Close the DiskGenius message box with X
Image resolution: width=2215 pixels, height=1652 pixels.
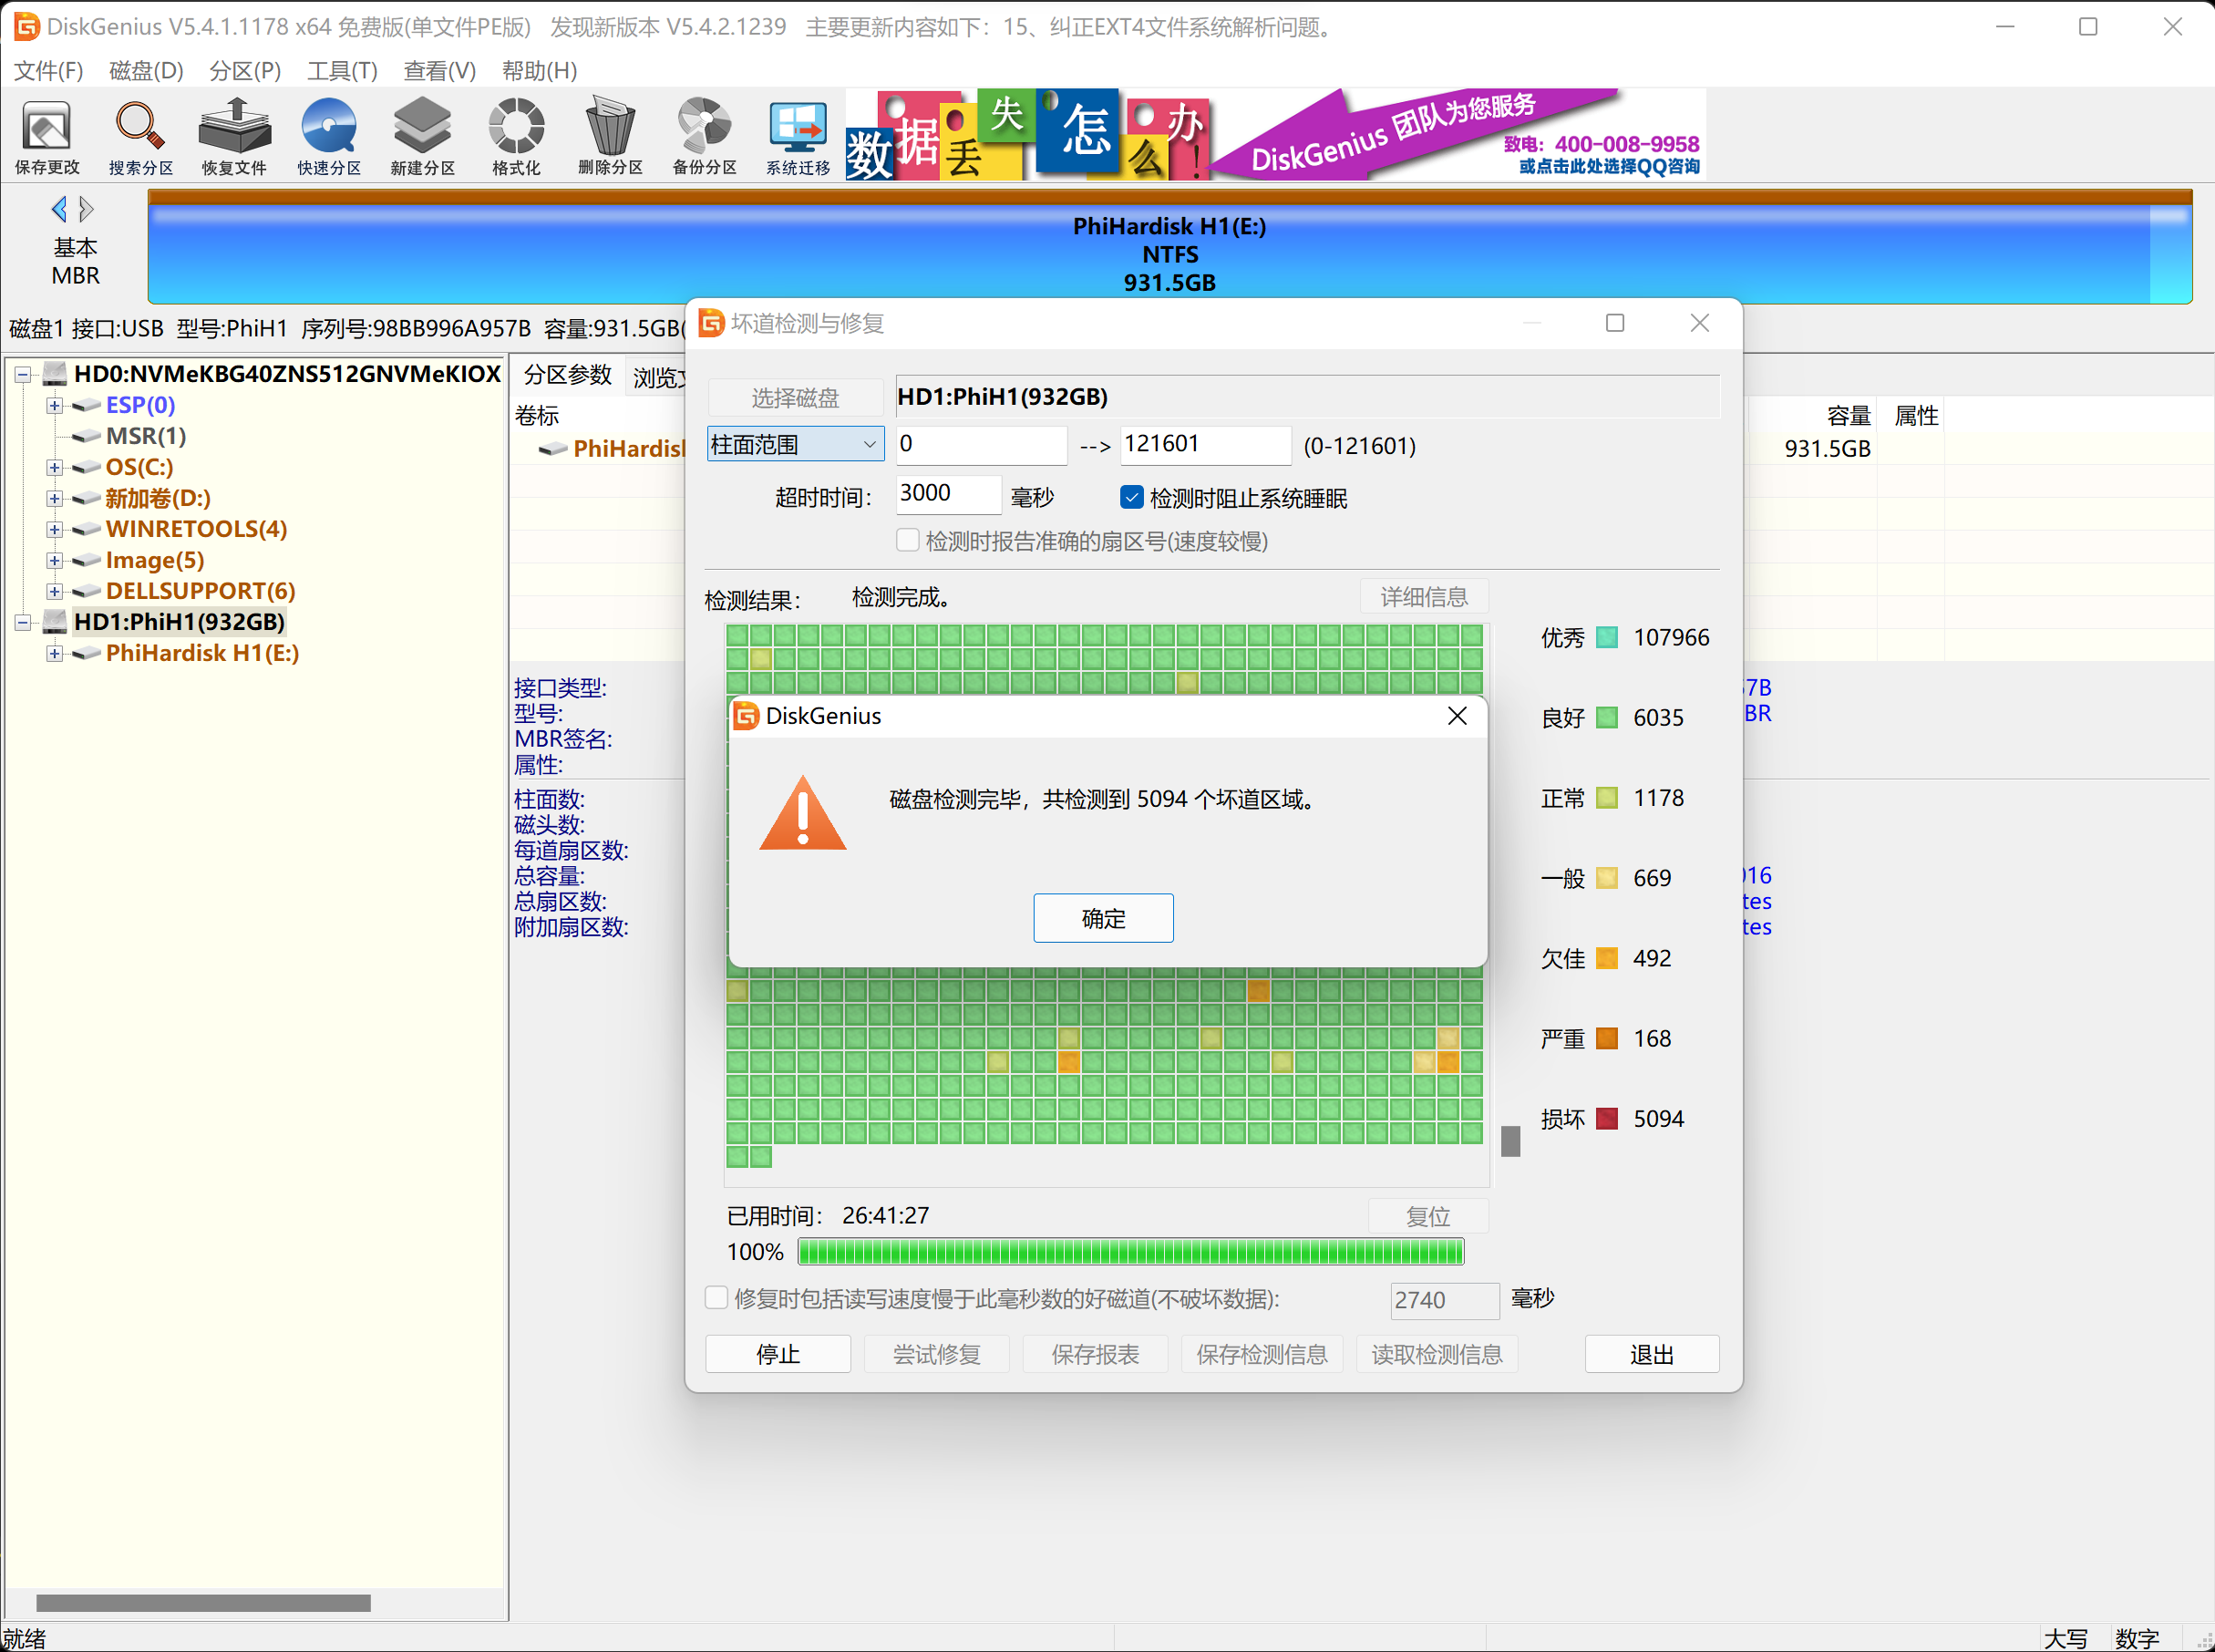[x=1458, y=716]
